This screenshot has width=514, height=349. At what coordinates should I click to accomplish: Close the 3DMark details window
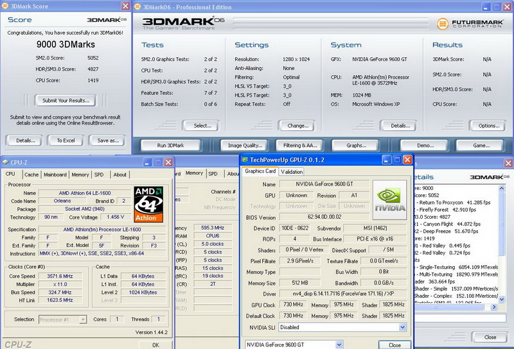pyautogui.click(x=508, y=163)
